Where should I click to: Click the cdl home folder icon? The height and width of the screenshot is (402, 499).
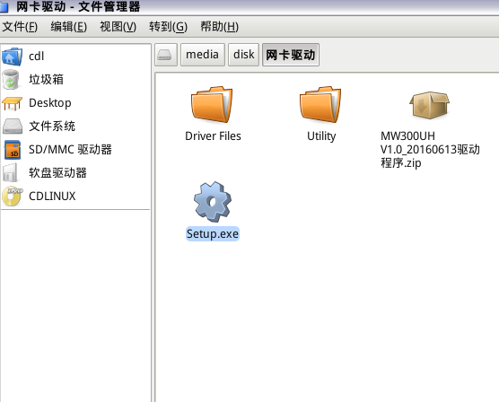click(x=12, y=57)
